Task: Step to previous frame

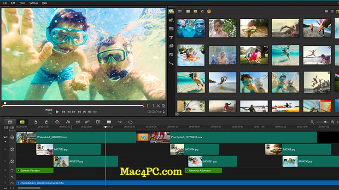Action: (69, 112)
